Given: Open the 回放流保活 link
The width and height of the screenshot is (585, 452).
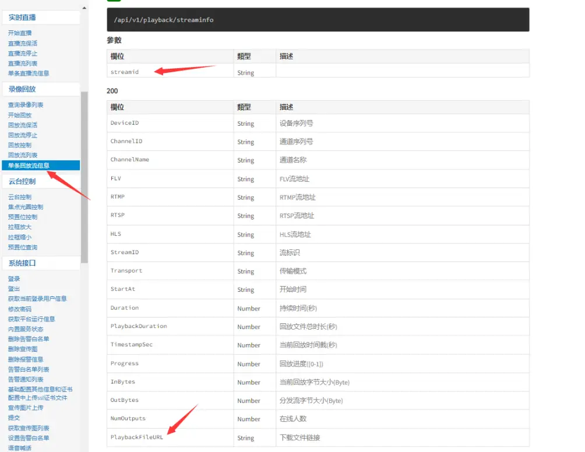Looking at the screenshot, I should [x=23, y=125].
